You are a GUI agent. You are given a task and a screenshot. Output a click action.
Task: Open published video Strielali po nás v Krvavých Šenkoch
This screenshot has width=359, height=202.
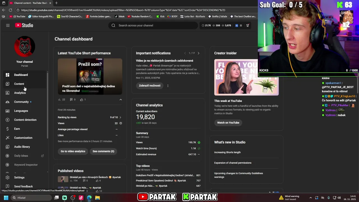pos(95,177)
